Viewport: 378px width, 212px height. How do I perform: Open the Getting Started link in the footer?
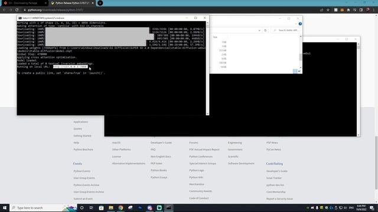(82, 136)
